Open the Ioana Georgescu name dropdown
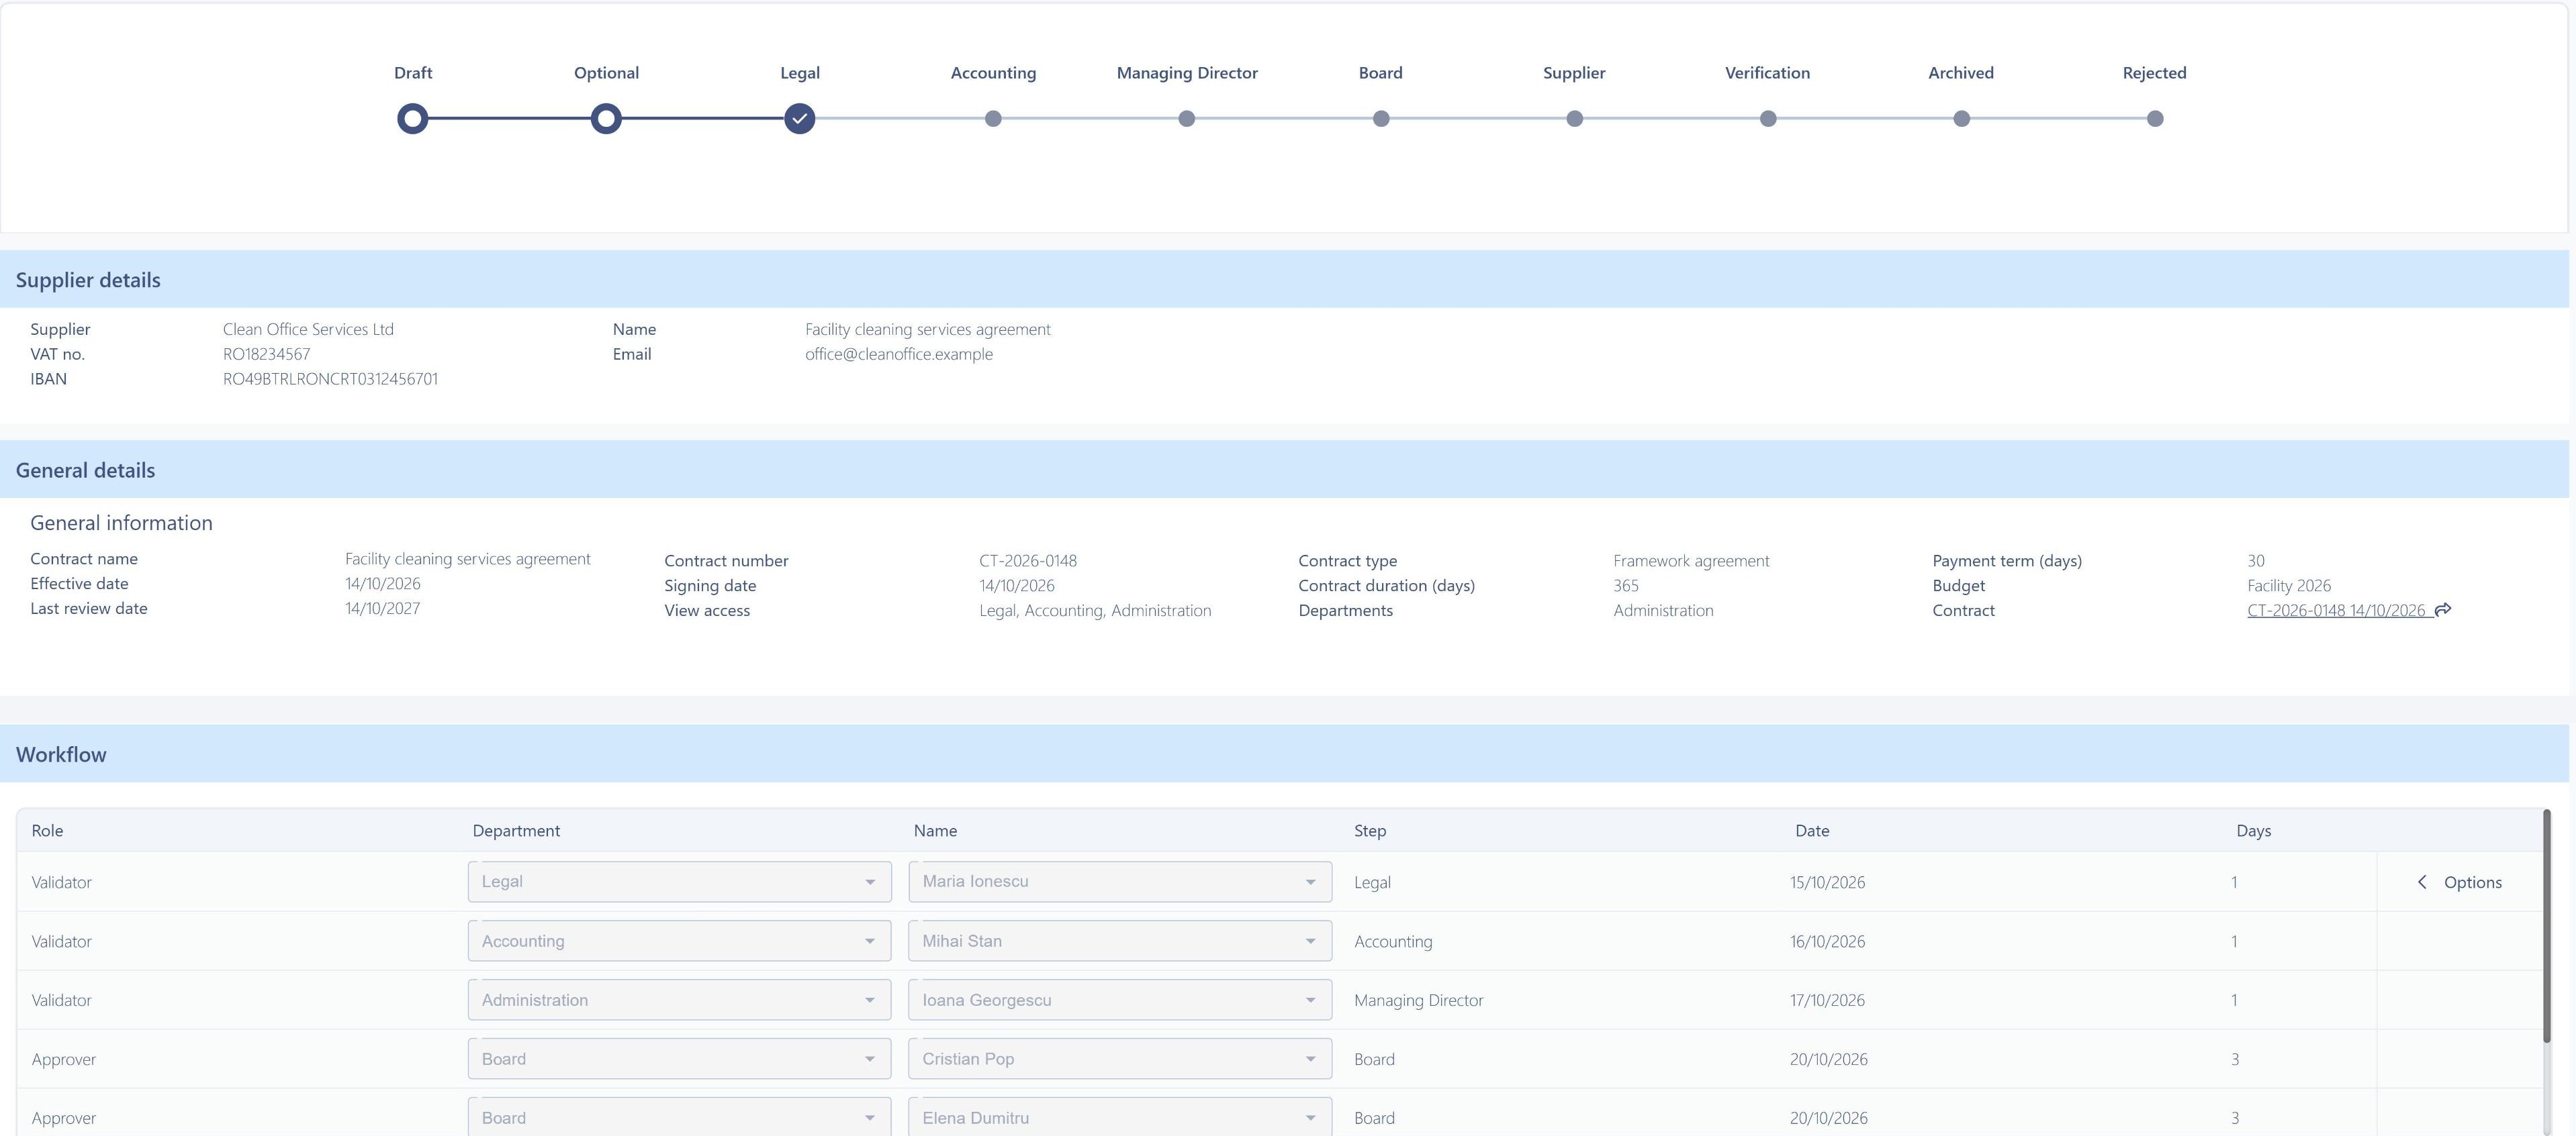 point(1120,1000)
